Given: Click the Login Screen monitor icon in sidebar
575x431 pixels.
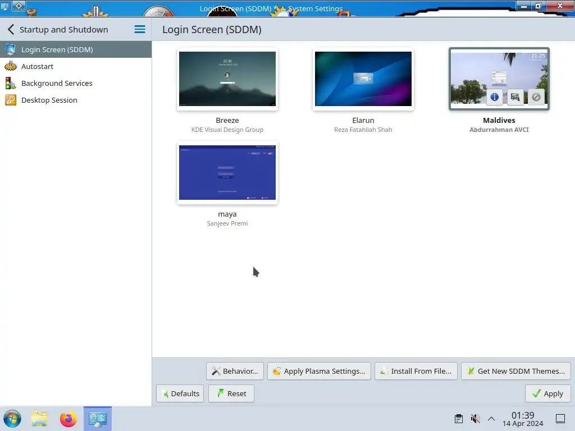Looking at the screenshot, I should (x=11, y=49).
